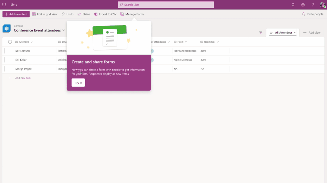Viewport: 327px width, 183px height.
Task: Toggle the select all items circle
Action: 10,42
